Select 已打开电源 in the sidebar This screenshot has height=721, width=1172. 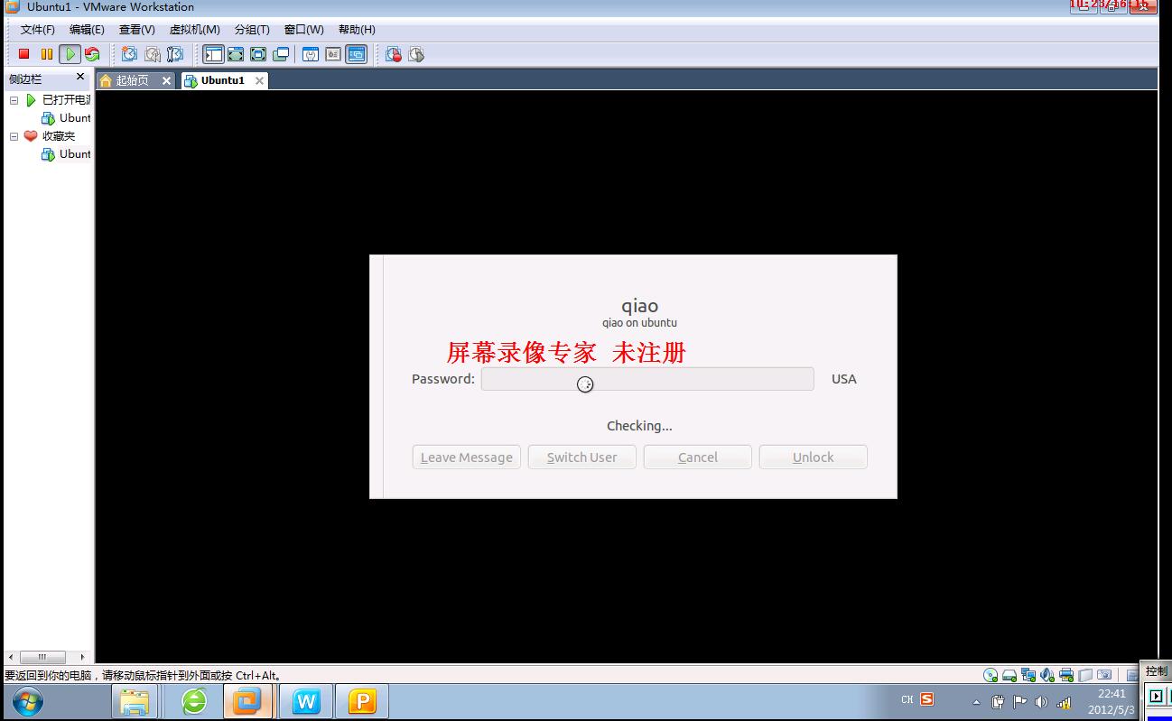point(66,100)
